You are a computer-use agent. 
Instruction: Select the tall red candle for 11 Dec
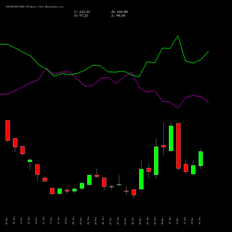[x=179, y=146]
